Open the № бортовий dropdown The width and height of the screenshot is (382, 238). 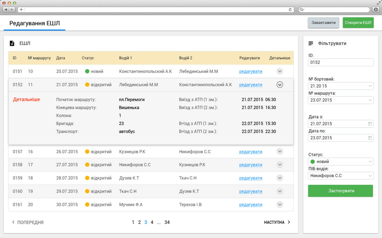(x=341, y=86)
